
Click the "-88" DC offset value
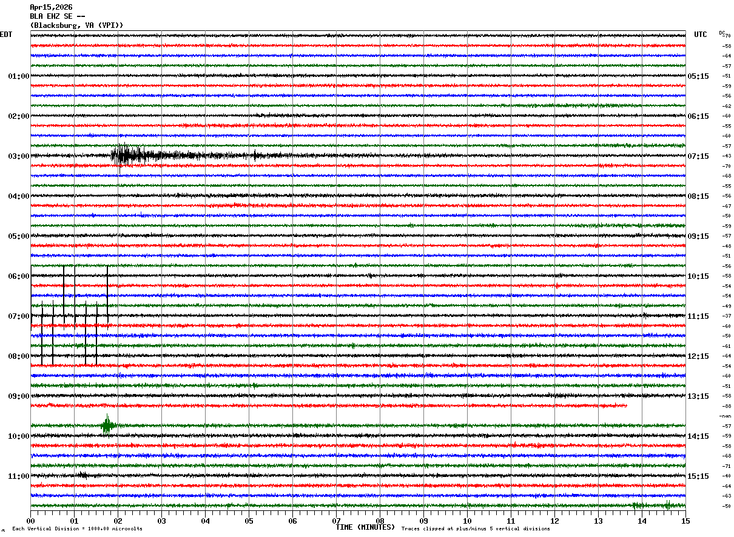pyautogui.click(x=727, y=406)
